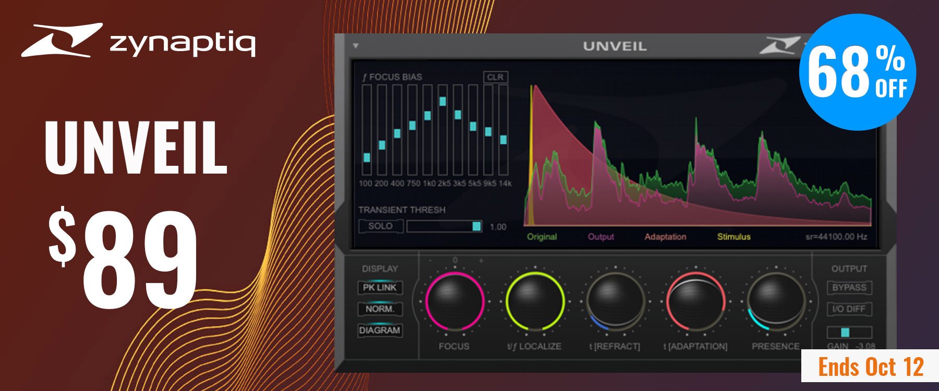
Task: Click the output GAIN slider
Action: point(845,333)
